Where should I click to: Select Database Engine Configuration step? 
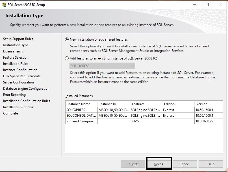tap(26, 89)
